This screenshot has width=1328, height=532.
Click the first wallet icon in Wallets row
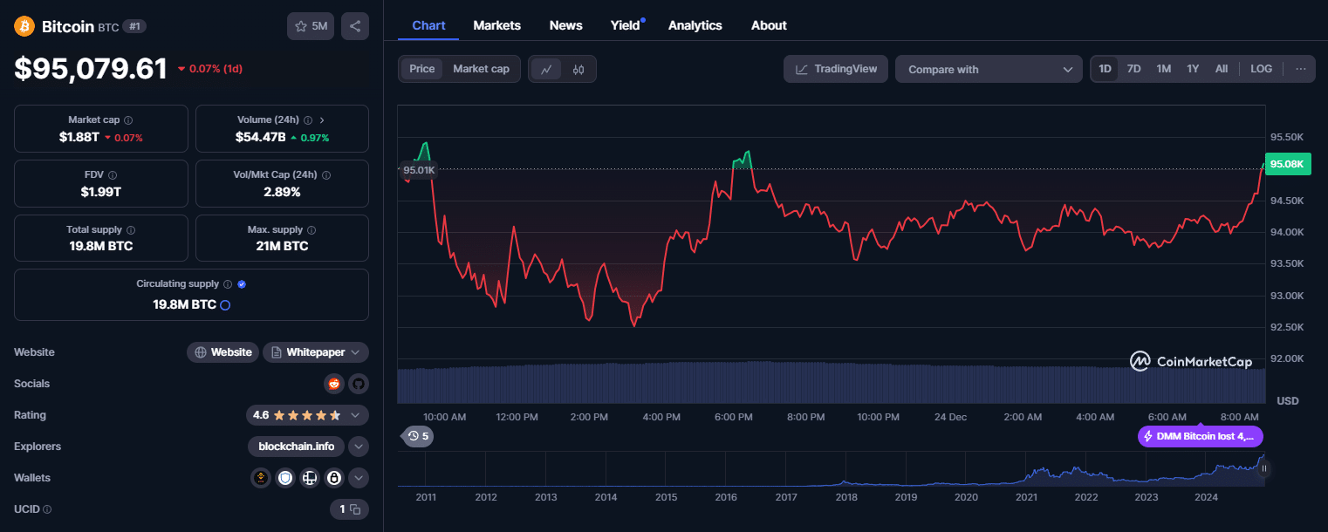click(x=261, y=478)
